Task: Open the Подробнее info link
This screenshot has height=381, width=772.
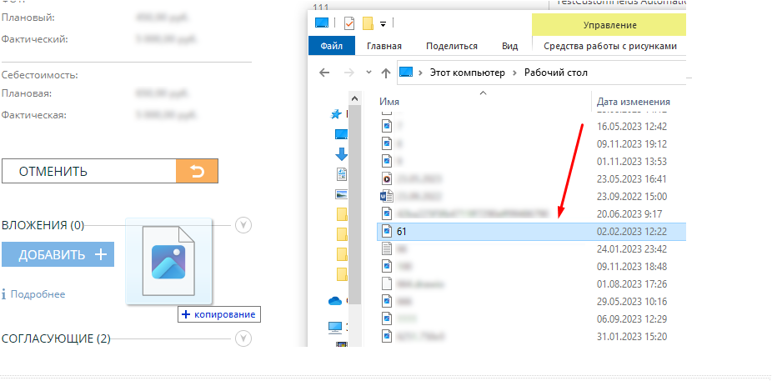Action: 38,294
